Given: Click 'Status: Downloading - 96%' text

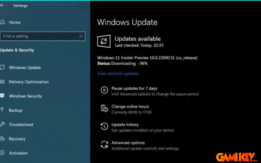Looking at the screenshot, I should 123,63.
